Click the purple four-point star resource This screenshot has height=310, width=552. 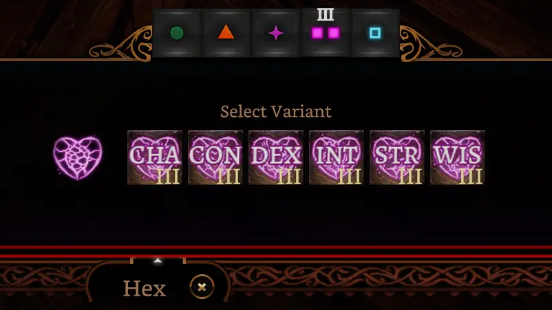[275, 33]
